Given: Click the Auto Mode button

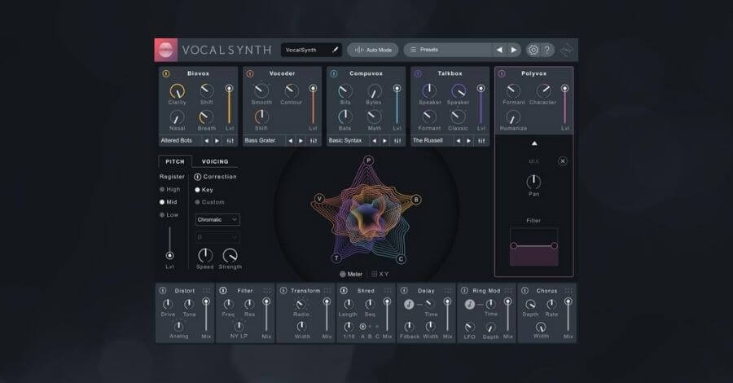Looking at the screenshot, I should (372, 50).
